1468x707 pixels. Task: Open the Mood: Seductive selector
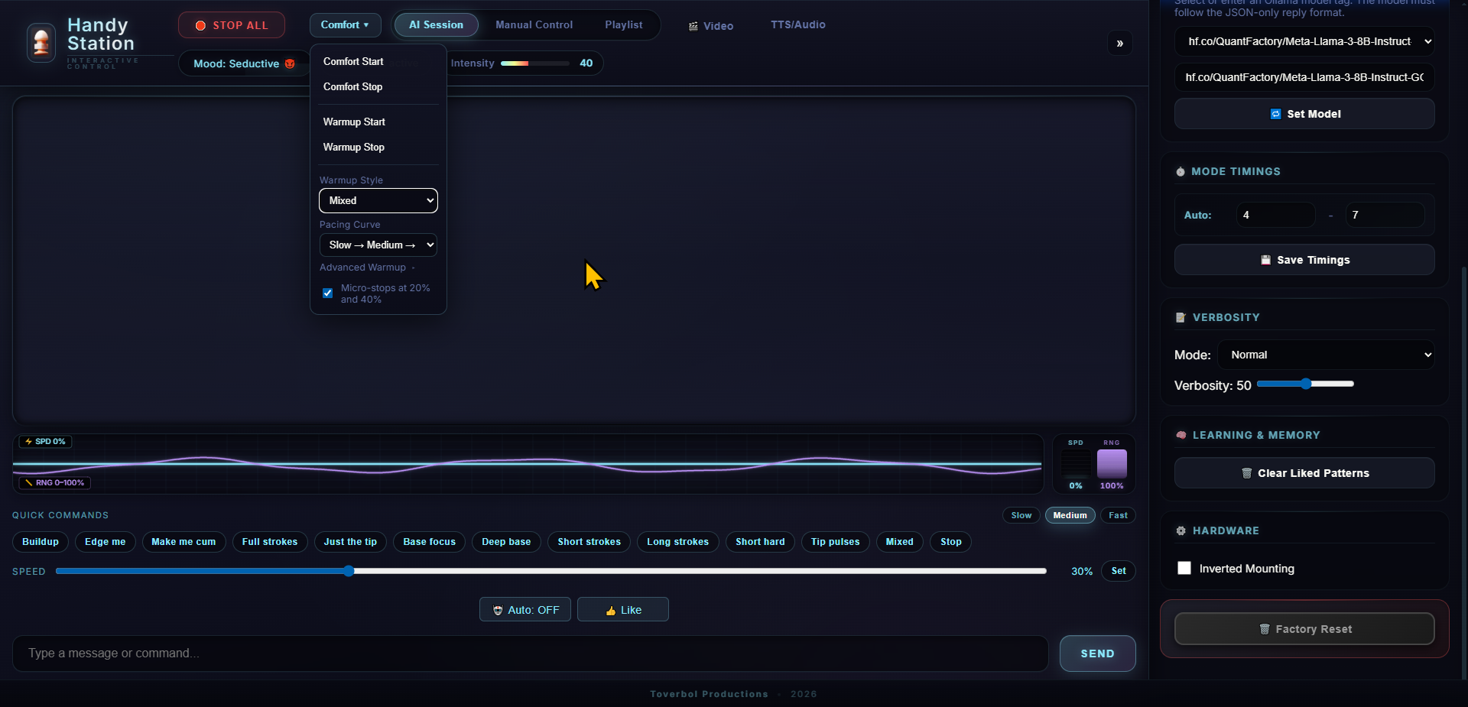pos(244,63)
